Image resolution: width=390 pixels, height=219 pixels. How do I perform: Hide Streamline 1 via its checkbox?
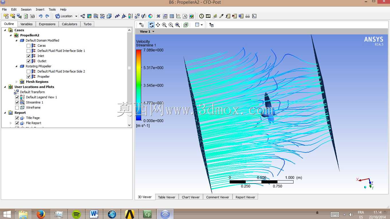pyautogui.click(x=17, y=102)
